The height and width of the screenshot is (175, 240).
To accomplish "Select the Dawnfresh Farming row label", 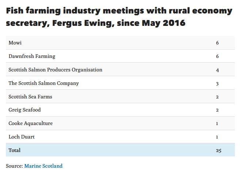I will pos(32,57).
